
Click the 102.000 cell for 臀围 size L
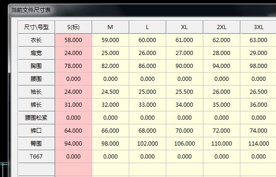pyautogui.click(x=148, y=144)
